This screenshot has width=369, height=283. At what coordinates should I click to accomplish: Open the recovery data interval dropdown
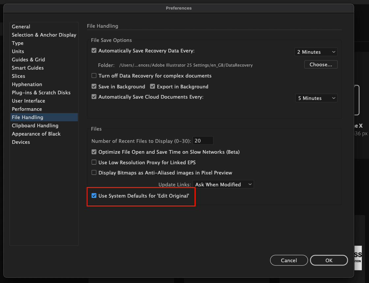click(x=315, y=52)
